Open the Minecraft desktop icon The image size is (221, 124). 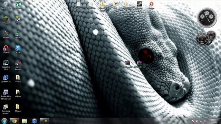coord(6,20)
